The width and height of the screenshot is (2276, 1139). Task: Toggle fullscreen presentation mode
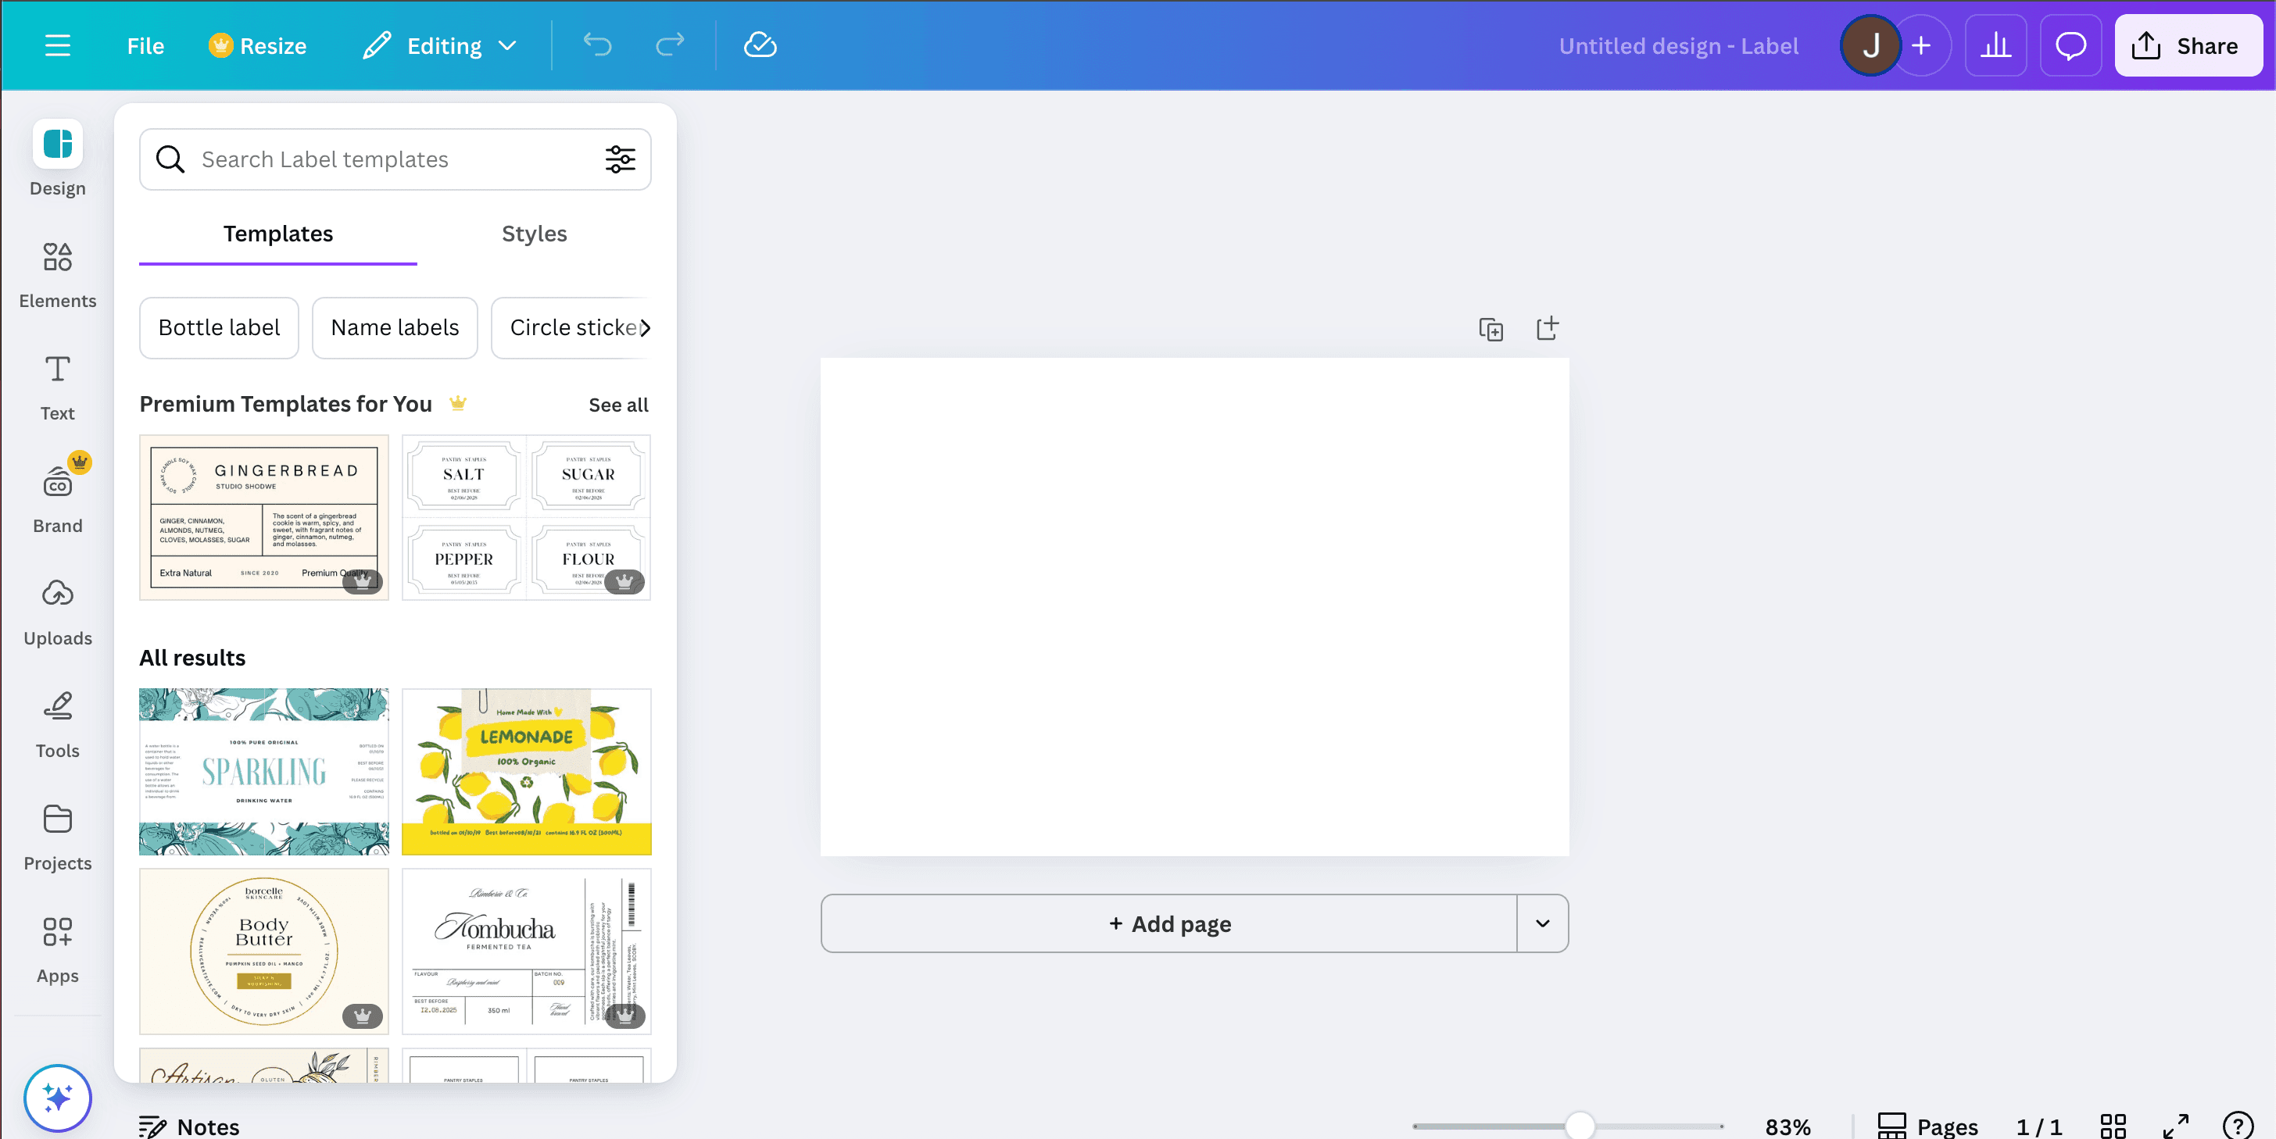click(x=2175, y=1126)
